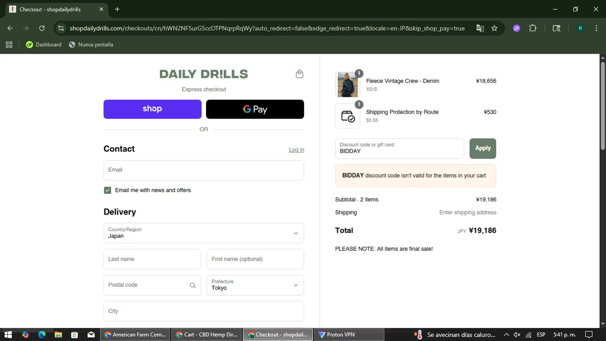Screen dimensions: 606x341
Task: Open Chrome's three-dot menu
Action: click(596, 28)
